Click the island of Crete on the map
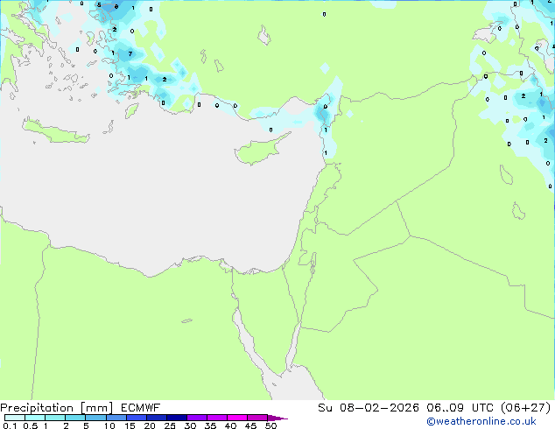The height and width of the screenshot is (429, 555). click(55, 131)
